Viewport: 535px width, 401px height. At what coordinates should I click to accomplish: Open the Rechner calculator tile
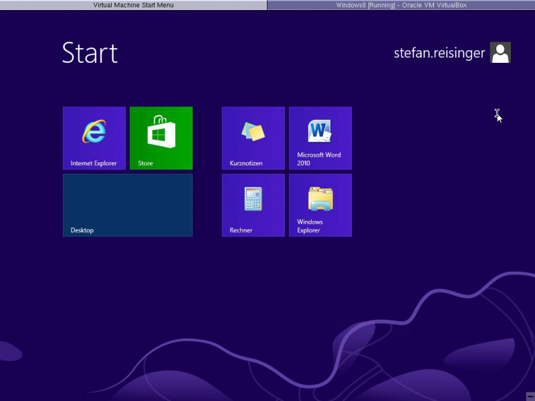(x=253, y=205)
